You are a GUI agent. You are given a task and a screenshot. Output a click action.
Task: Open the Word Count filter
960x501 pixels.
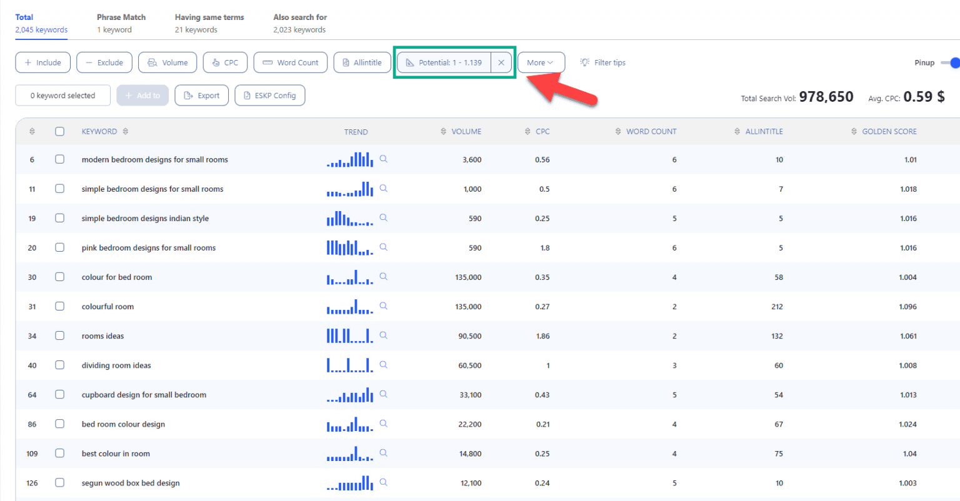pyautogui.click(x=290, y=62)
